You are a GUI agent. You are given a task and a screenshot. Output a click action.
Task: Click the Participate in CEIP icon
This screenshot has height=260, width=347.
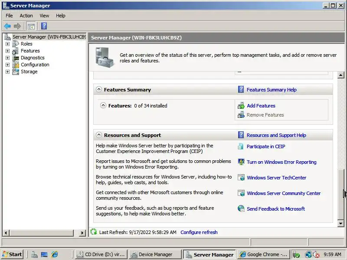tap(241, 146)
